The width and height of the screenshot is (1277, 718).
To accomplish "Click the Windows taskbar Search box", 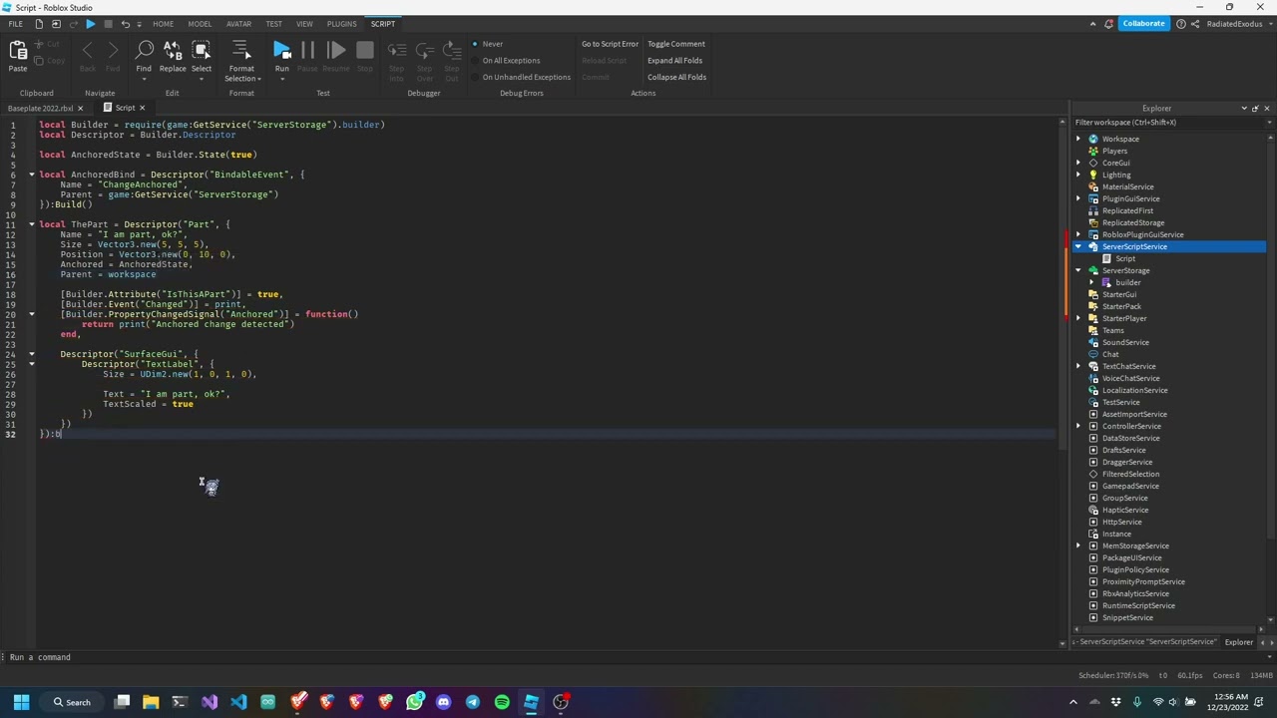I will (73, 702).
